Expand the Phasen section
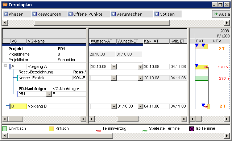232x141 pixels. pos(6,14)
